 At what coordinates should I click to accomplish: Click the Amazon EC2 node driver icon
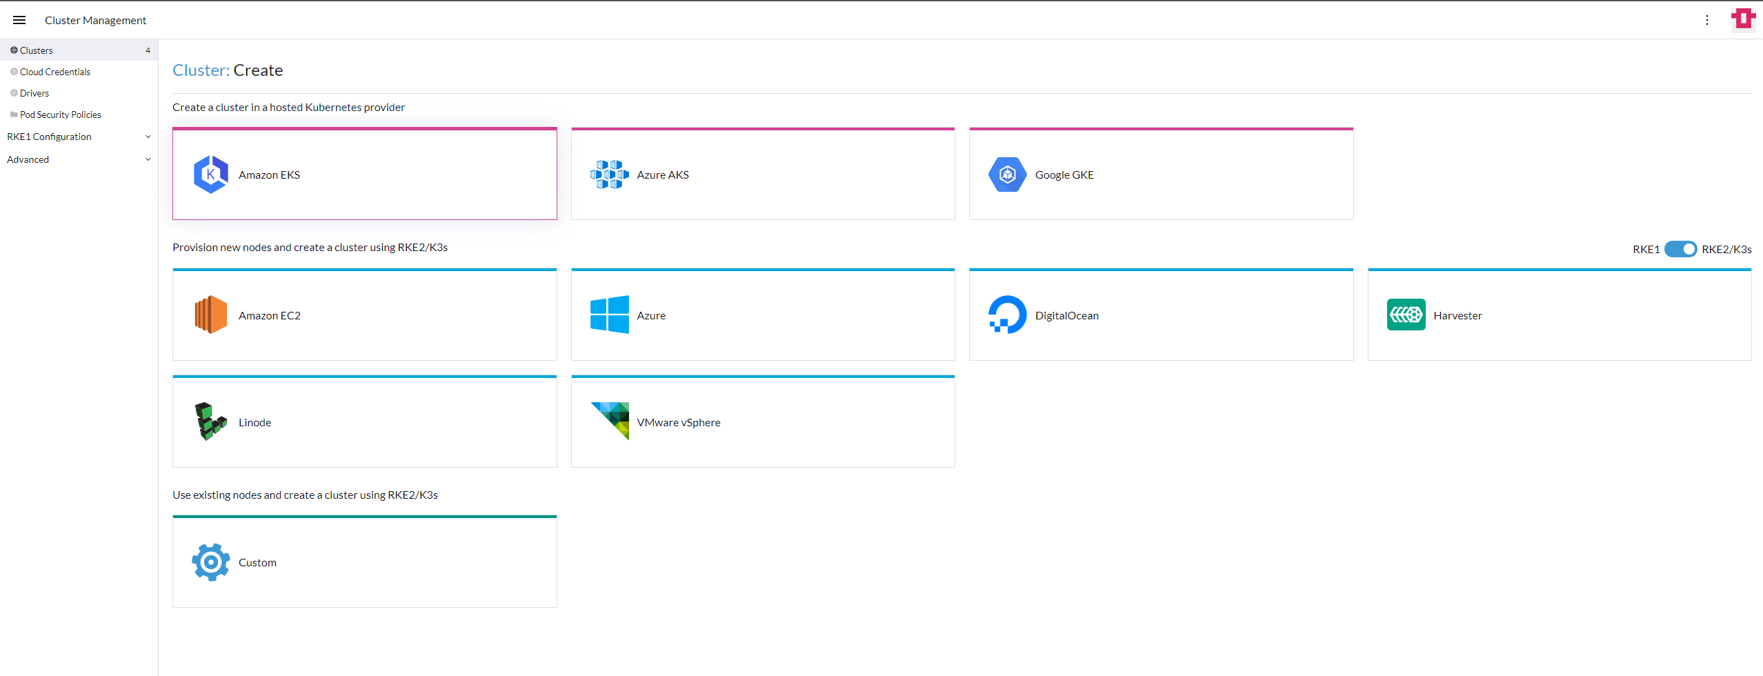coord(210,314)
